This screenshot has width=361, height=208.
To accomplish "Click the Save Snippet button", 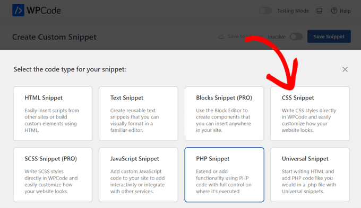I will (x=329, y=37).
